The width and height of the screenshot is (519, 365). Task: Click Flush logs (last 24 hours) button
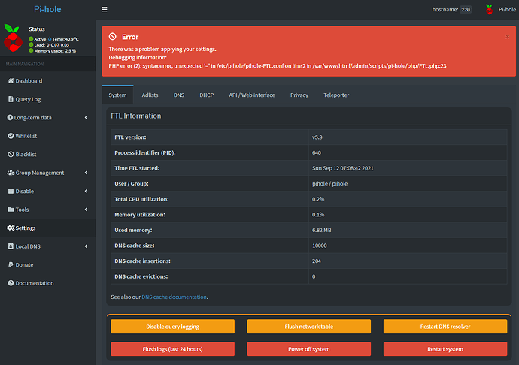pyautogui.click(x=172, y=349)
